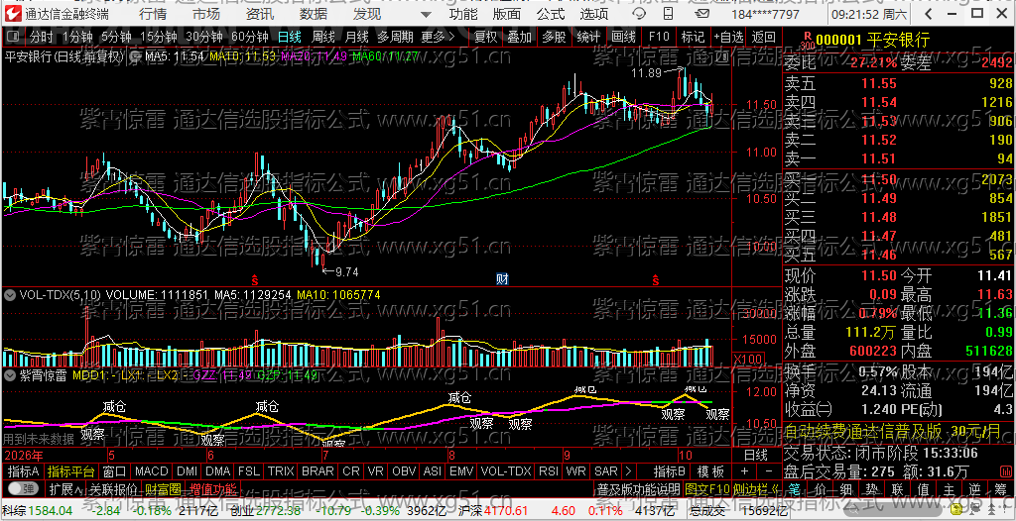Screen dimensions: 1016x521
Task: Open the 发现 menu
Action: [367, 14]
